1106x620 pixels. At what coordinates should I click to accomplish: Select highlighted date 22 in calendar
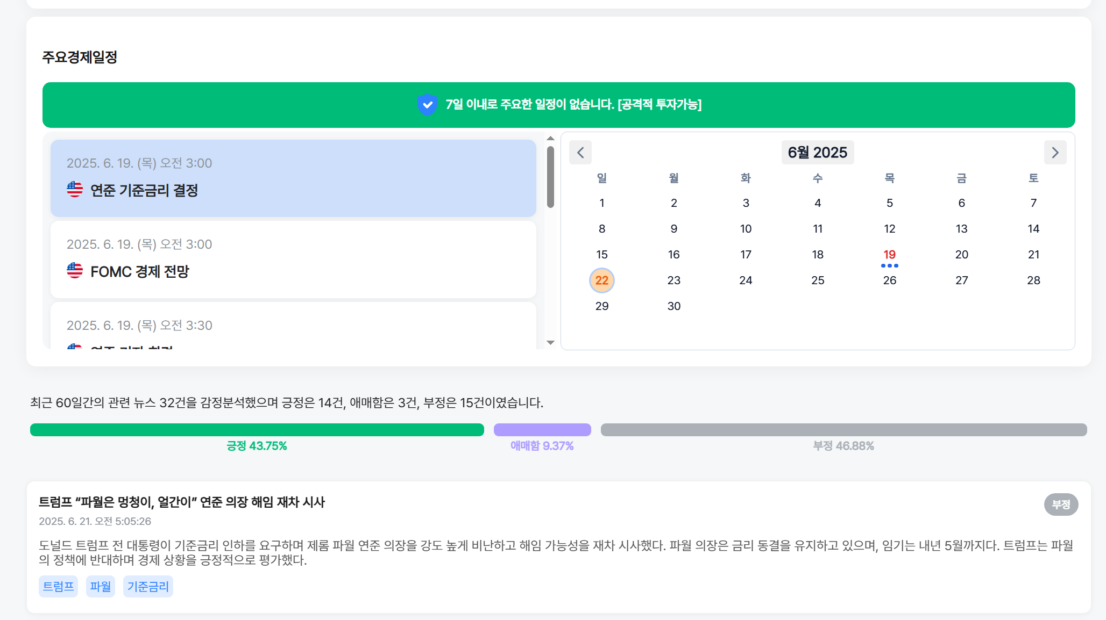pyautogui.click(x=601, y=280)
